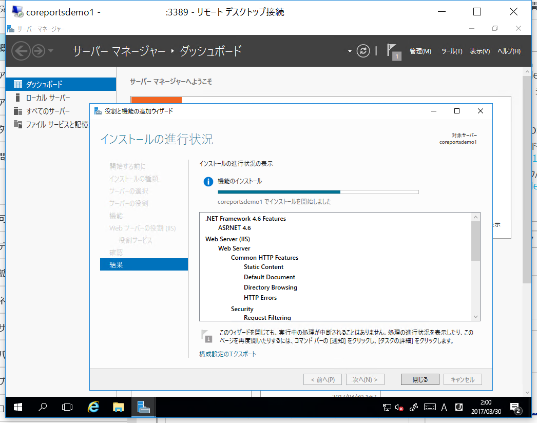This screenshot has height=423, width=537.
Task: Open the ツール(T) menu
Action: (452, 51)
